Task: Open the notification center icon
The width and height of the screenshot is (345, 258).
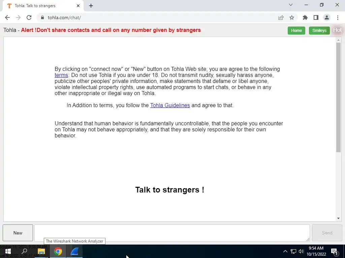Action: (x=334, y=252)
